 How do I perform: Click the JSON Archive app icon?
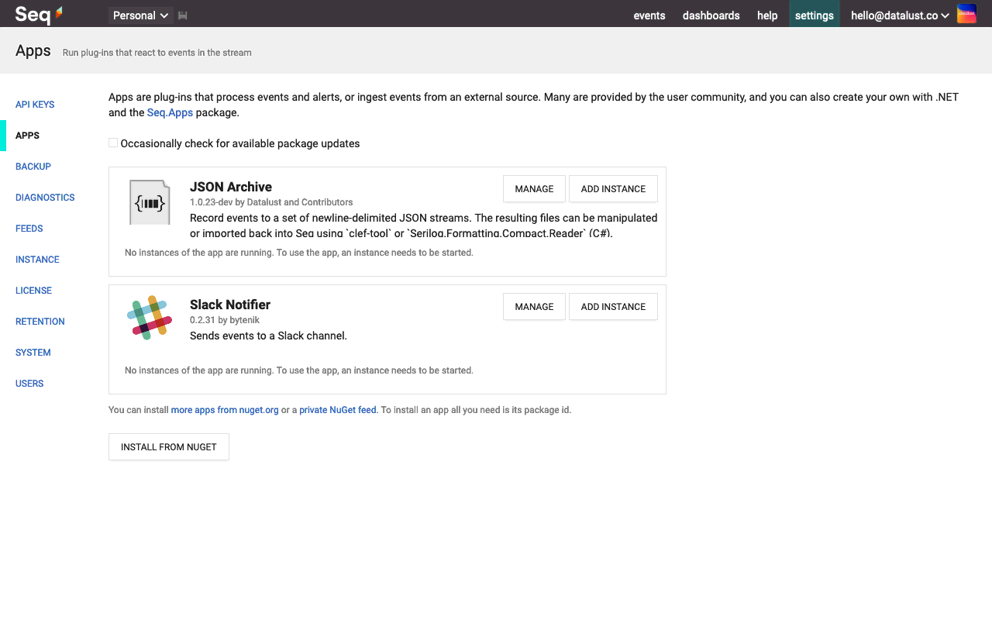(x=150, y=202)
